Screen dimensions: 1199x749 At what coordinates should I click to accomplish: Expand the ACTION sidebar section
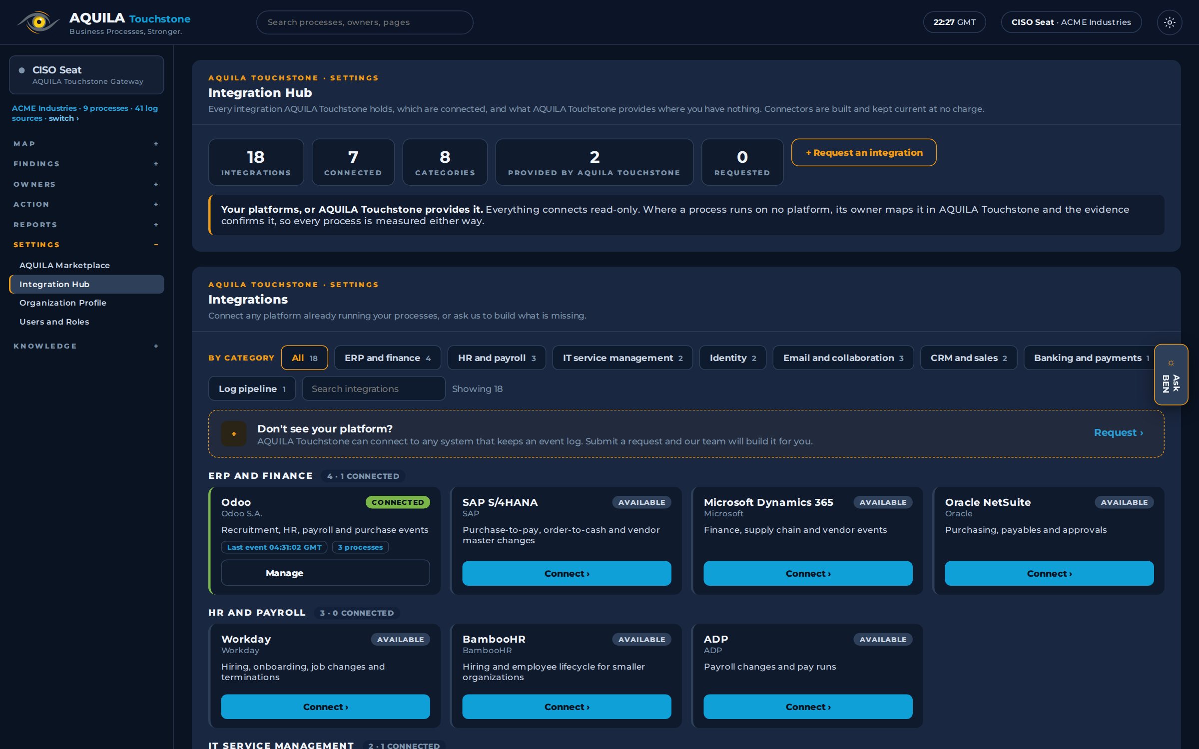pos(86,204)
